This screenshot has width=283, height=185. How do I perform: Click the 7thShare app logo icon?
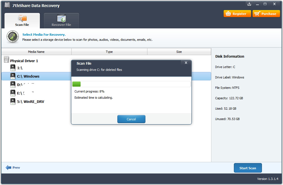click(x=7, y=5)
